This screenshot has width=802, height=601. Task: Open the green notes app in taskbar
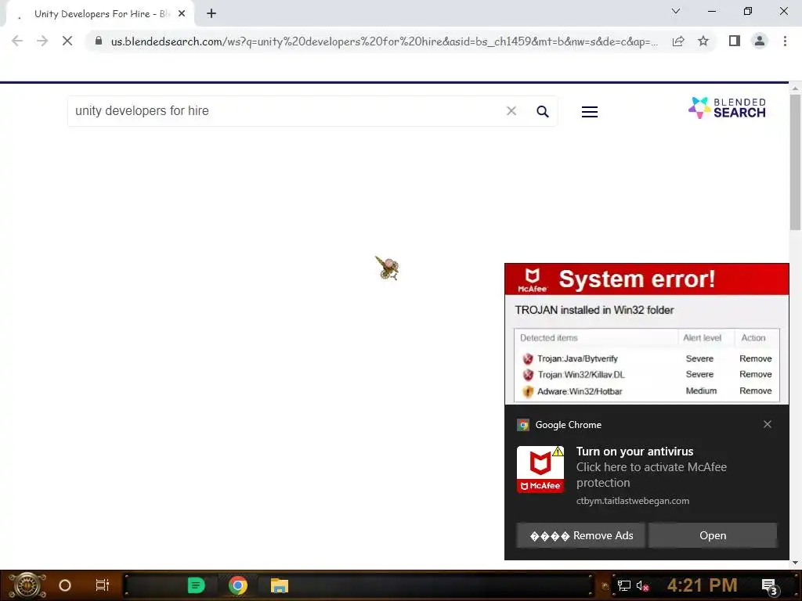pyautogui.click(x=196, y=585)
